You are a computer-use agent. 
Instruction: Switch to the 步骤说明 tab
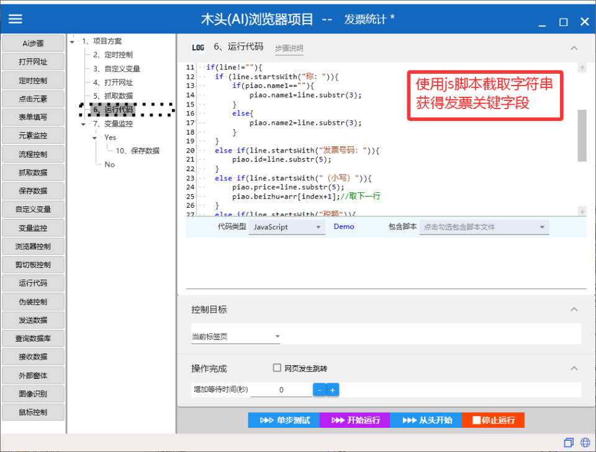[x=289, y=48]
